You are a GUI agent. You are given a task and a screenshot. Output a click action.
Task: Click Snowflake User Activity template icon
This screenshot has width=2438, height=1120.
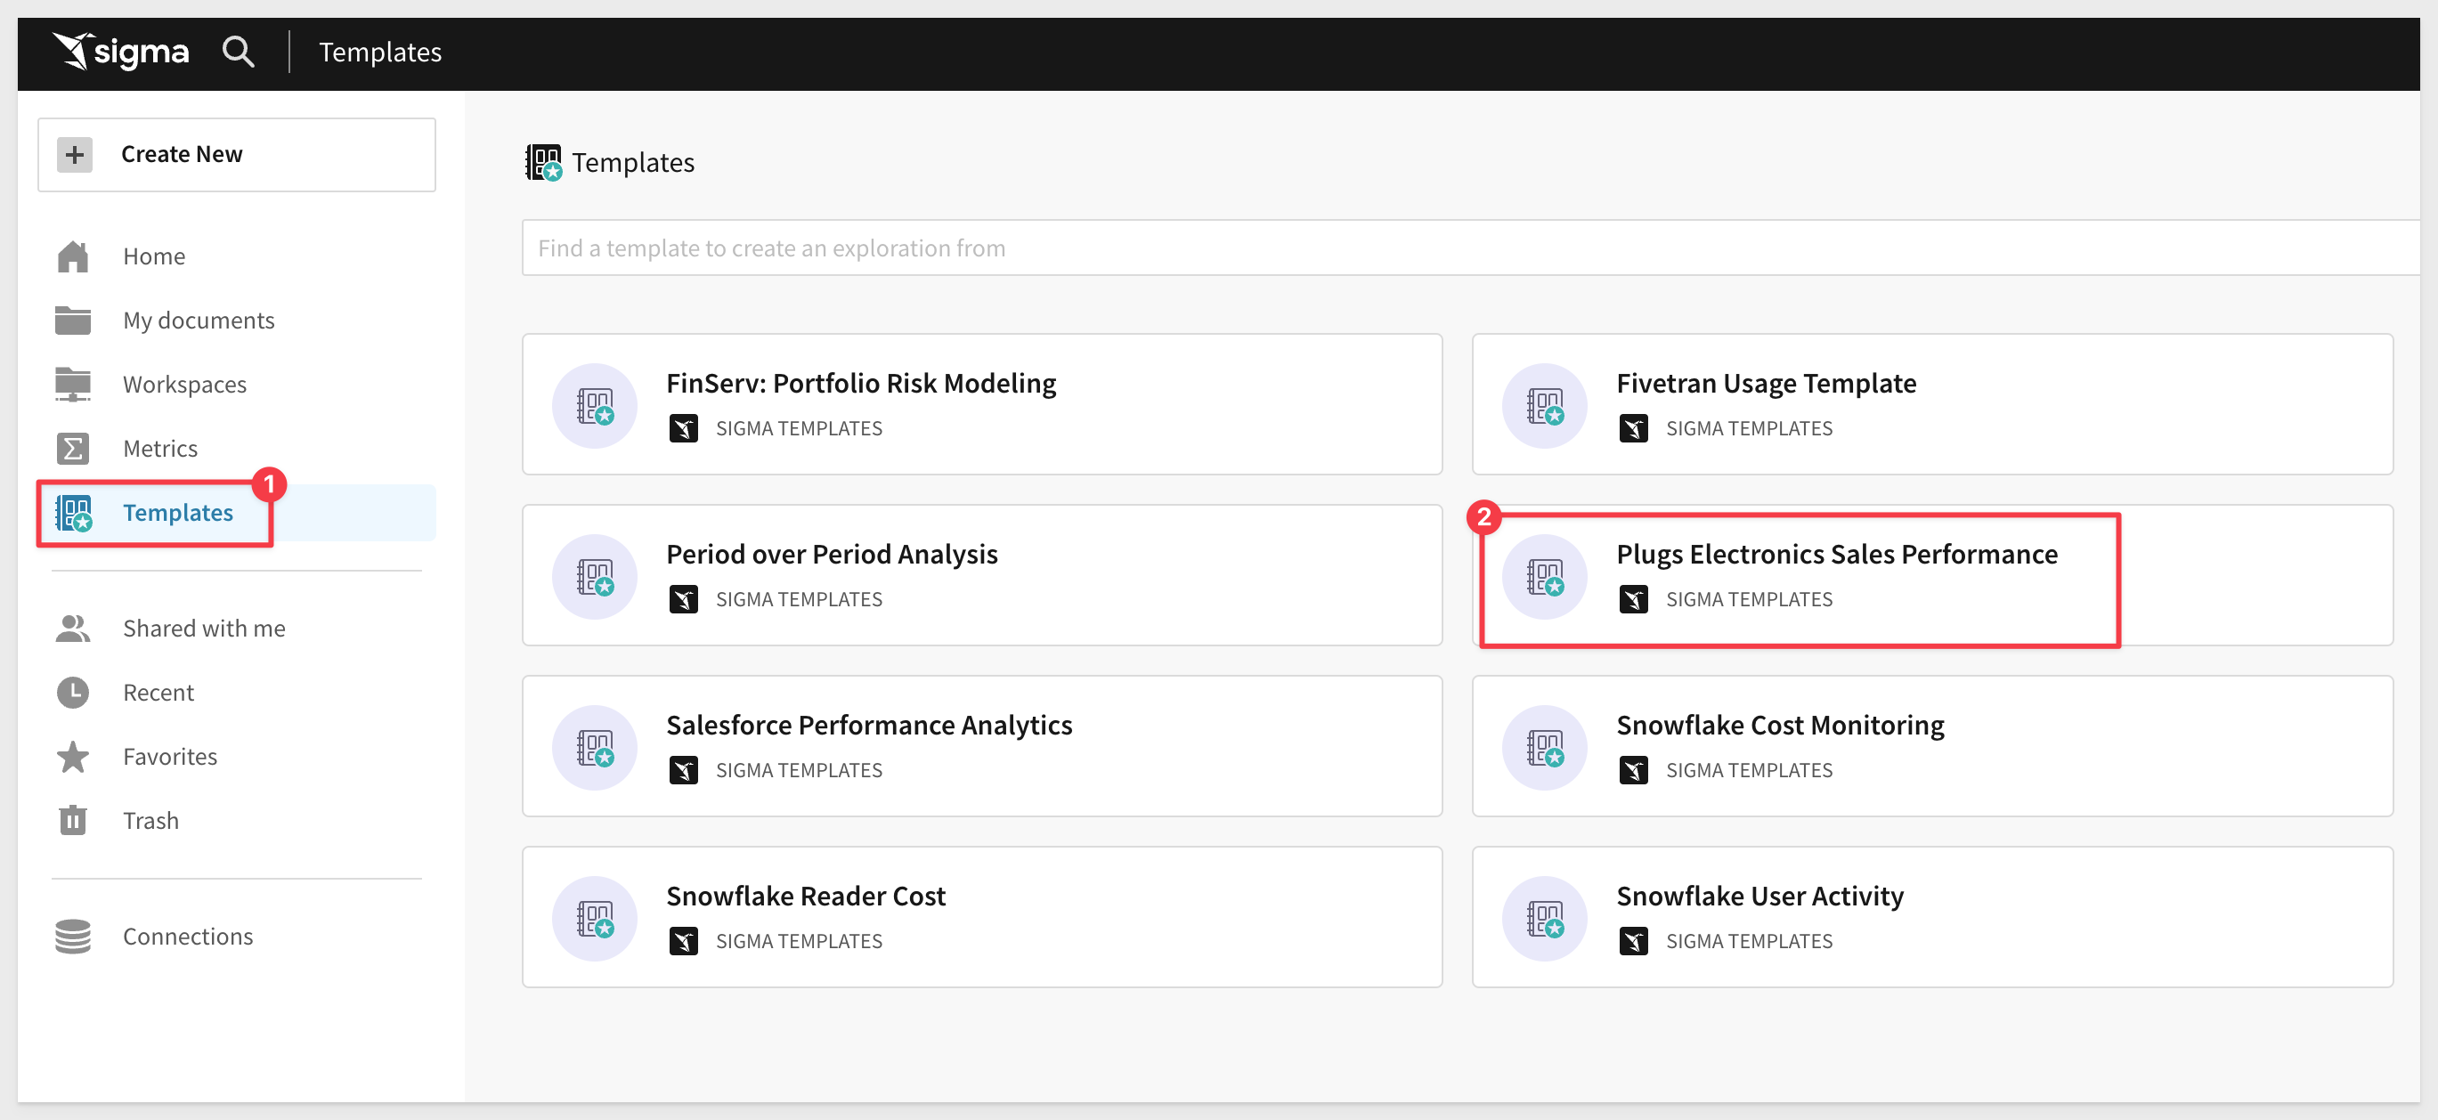(1545, 919)
